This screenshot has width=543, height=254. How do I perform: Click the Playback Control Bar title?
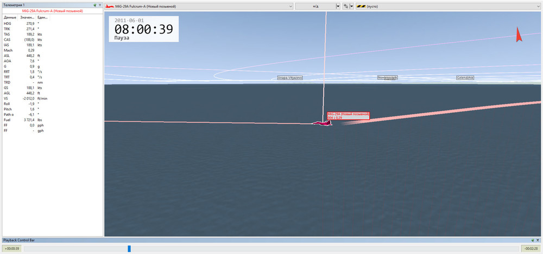click(18, 240)
